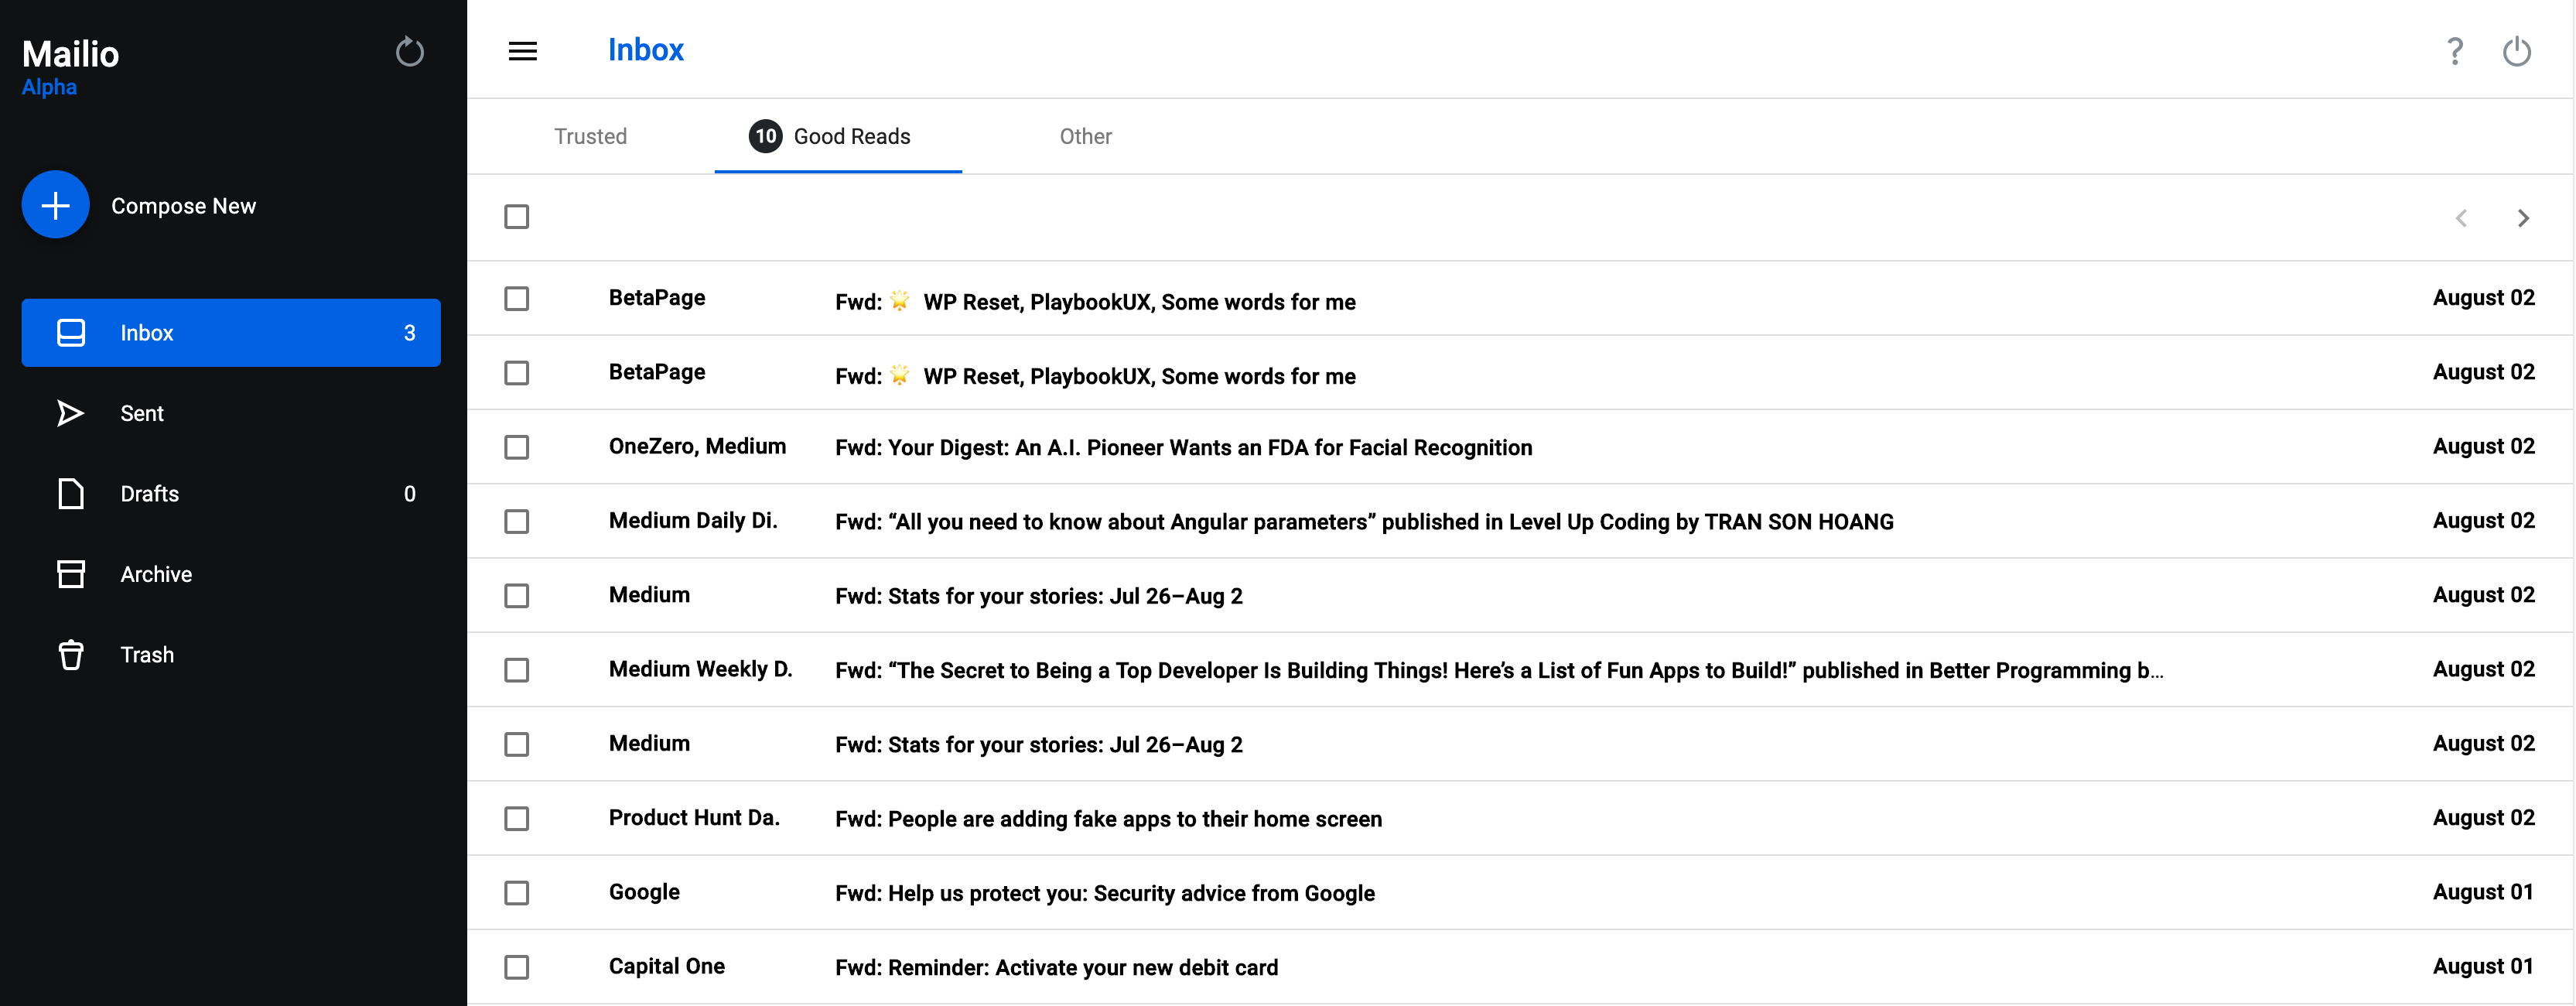Click the Drafts count 0

pyautogui.click(x=409, y=494)
